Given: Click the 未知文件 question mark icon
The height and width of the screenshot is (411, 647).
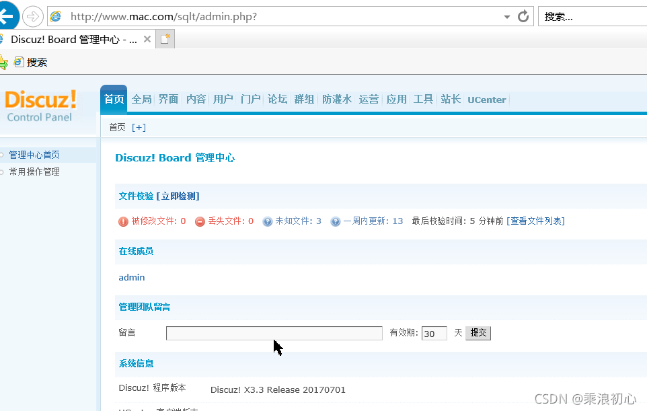Looking at the screenshot, I should (268, 221).
